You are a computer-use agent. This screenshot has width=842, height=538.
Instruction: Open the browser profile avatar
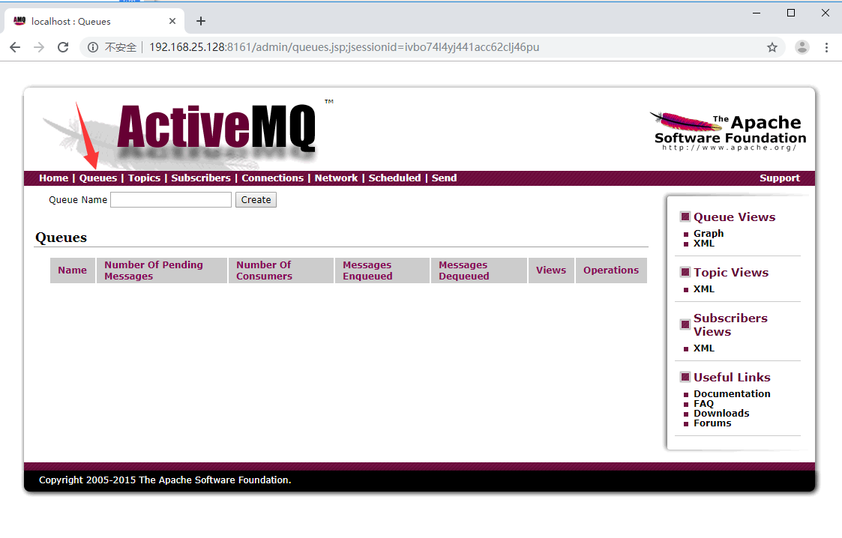tap(802, 47)
